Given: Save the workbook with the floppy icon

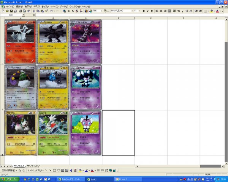Looking at the screenshot, I should click(11, 11).
